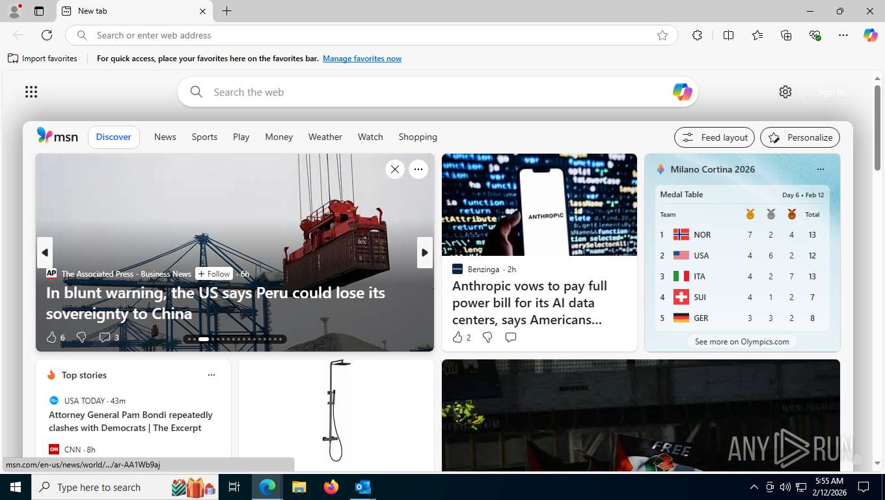Open the Extensions puzzle icon
Screen dimensions: 885x500
coord(697,35)
